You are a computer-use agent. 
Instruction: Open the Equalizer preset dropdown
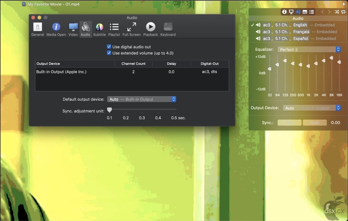(x=309, y=49)
